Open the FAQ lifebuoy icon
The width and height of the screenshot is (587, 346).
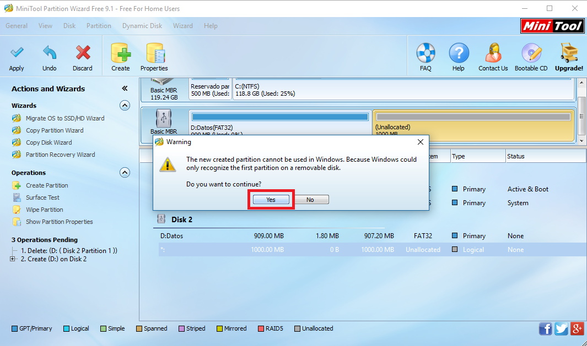tap(426, 53)
